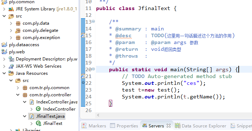Click t.getName() call on line 24
The height and width of the screenshot is (131, 252).
201,97
